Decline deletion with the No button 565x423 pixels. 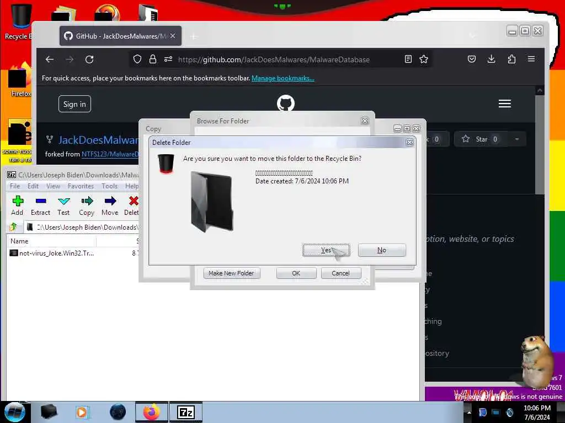[382, 250]
